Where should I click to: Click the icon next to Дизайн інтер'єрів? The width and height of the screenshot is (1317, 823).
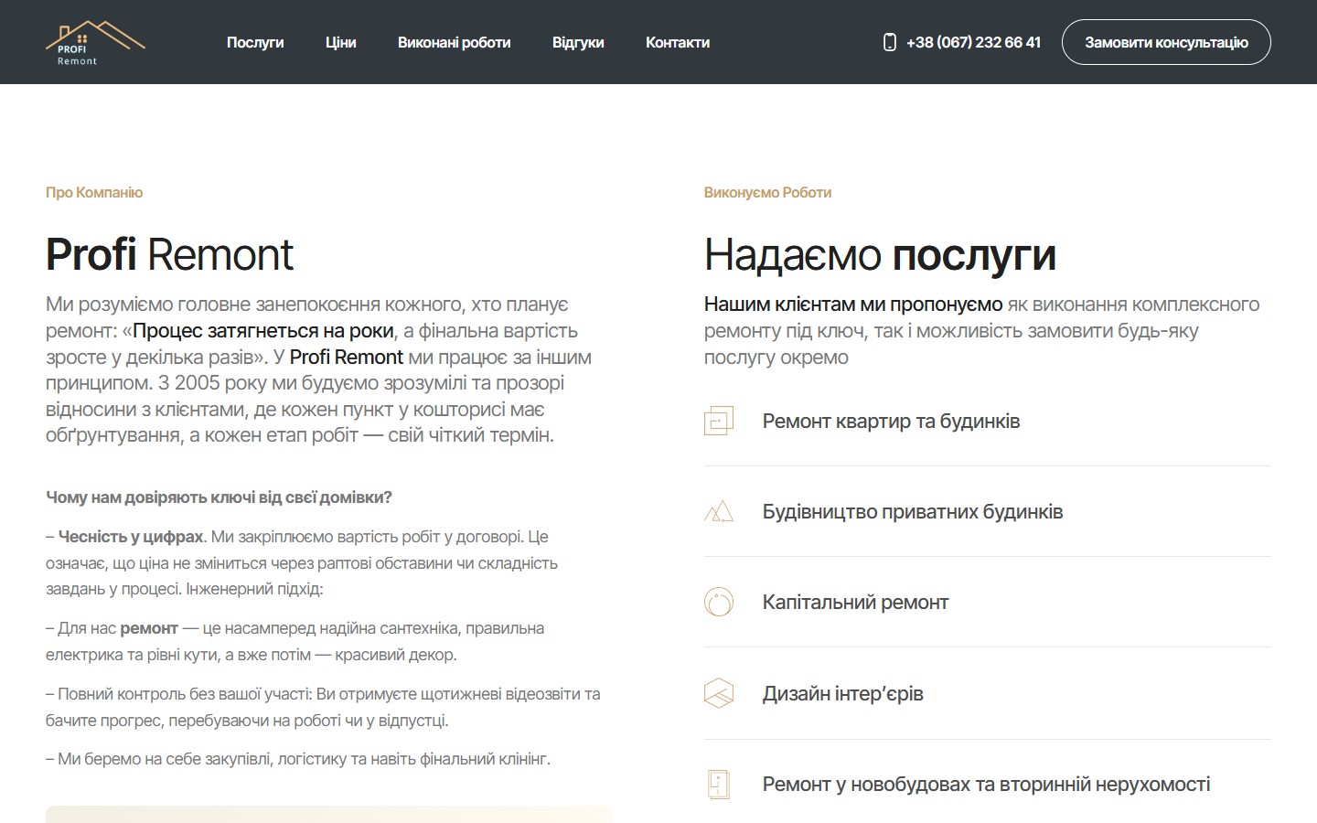pyautogui.click(x=719, y=693)
